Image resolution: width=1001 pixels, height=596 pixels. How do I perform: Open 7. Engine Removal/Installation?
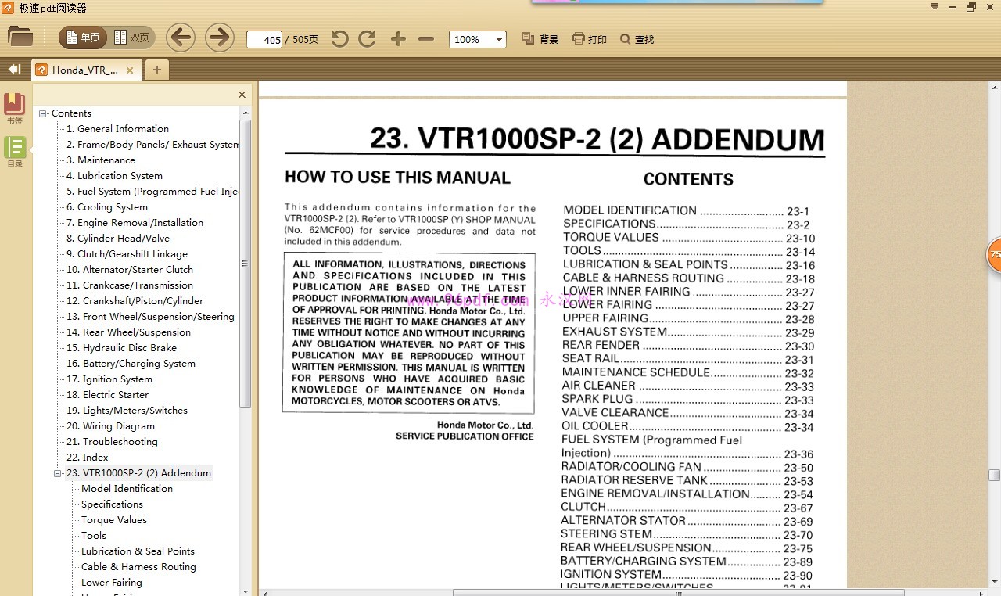click(135, 223)
